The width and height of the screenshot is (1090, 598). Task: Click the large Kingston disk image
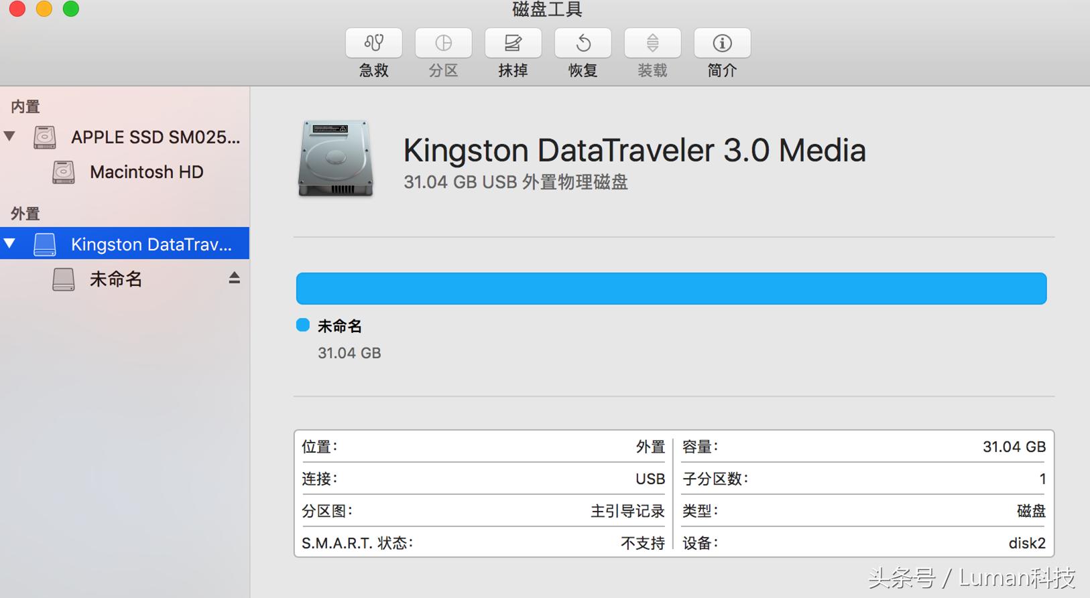tap(336, 158)
